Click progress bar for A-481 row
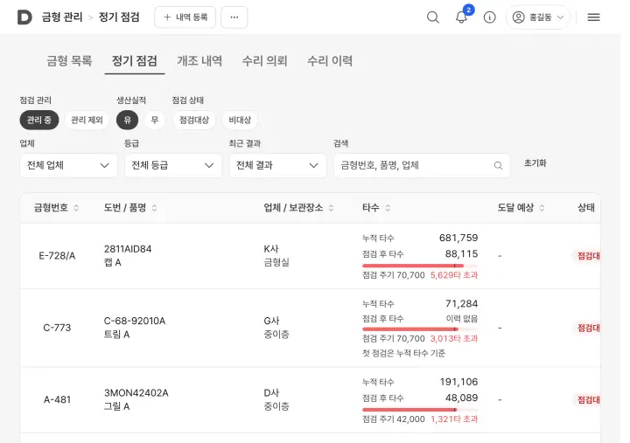 coord(420,410)
